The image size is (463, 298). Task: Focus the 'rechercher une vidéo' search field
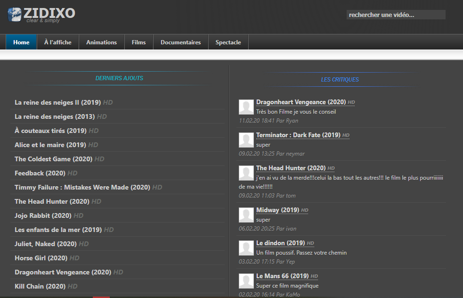(x=396, y=15)
